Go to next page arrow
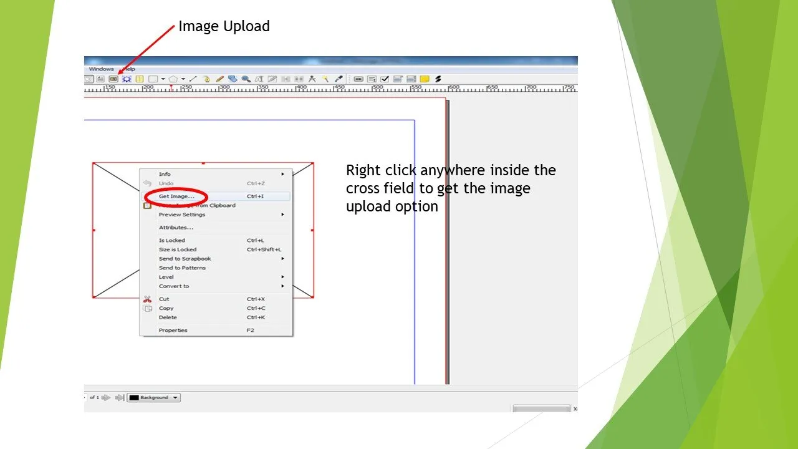The image size is (798, 449). click(x=105, y=397)
